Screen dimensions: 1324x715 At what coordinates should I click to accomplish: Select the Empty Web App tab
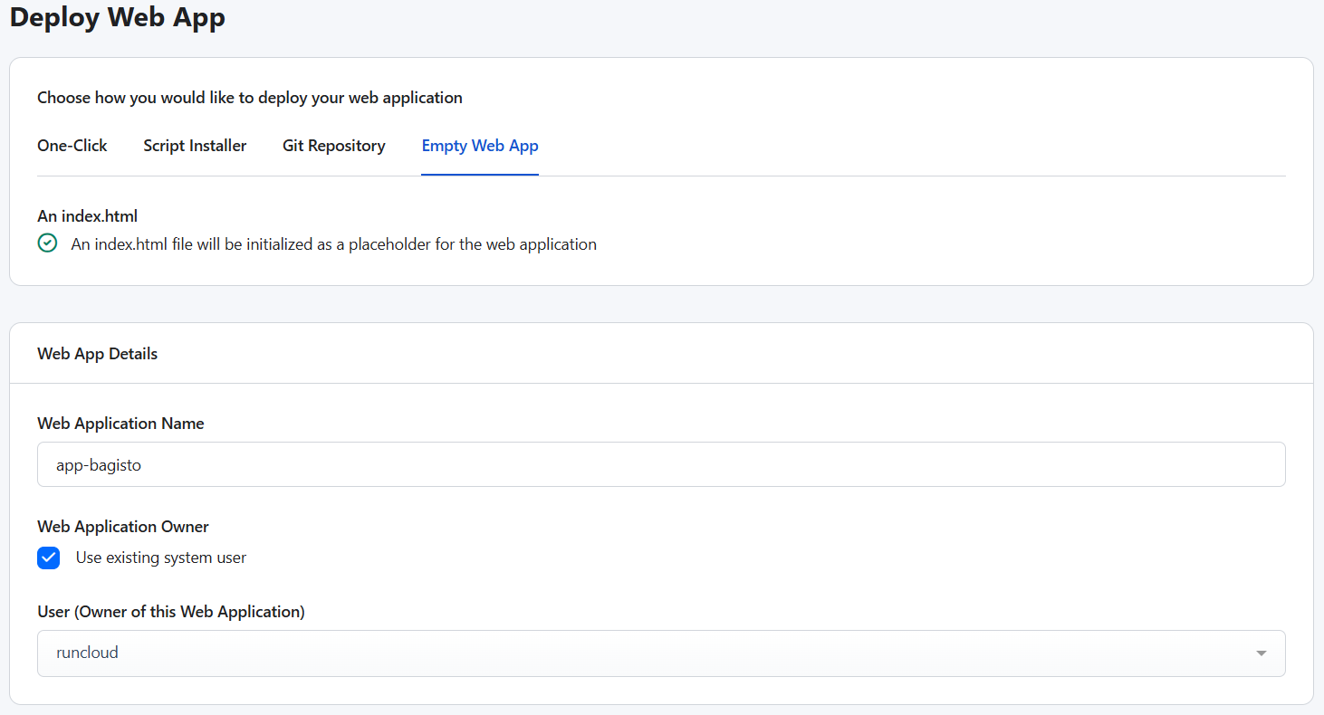click(480, 146)
